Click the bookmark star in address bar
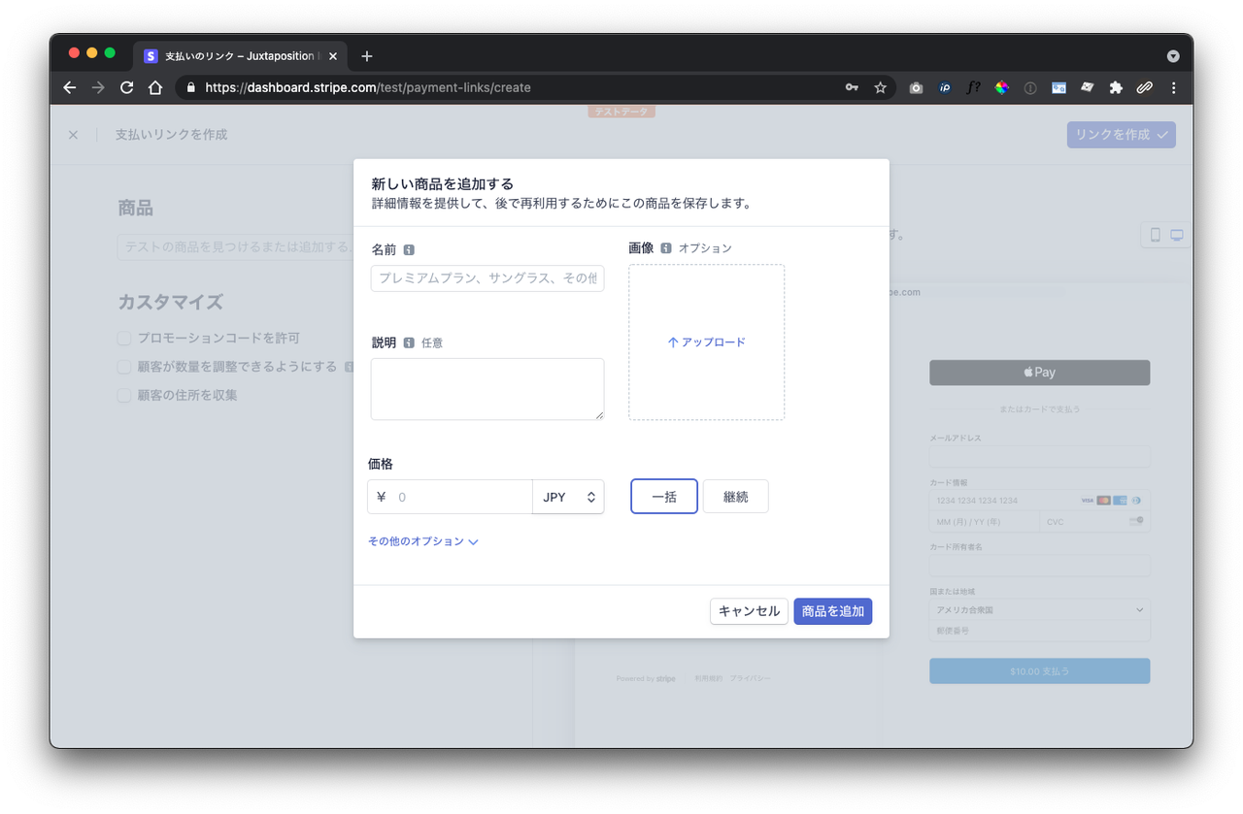The image size is (1243, 814). tap(880, 87)
